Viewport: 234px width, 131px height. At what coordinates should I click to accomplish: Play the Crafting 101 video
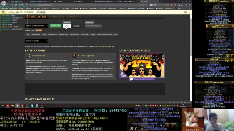tap(142, 65)
